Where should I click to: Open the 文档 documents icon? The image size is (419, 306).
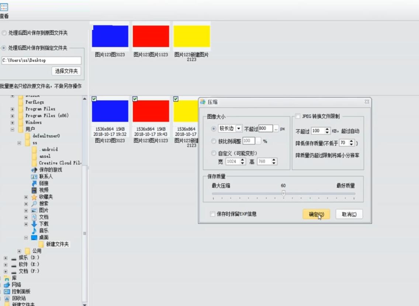click(x=34, y=217)
